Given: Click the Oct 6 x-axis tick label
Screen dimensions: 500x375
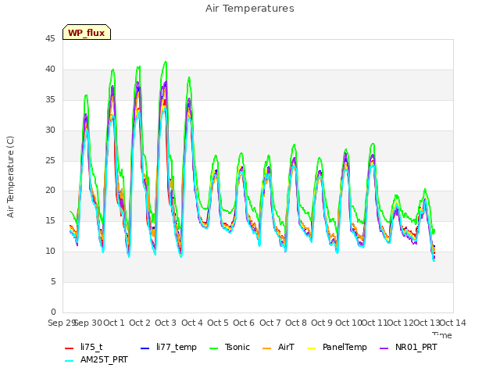Looking at the screenshot, I should click(244, 323).
